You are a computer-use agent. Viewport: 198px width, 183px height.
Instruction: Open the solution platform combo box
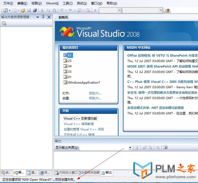(142, 10)
